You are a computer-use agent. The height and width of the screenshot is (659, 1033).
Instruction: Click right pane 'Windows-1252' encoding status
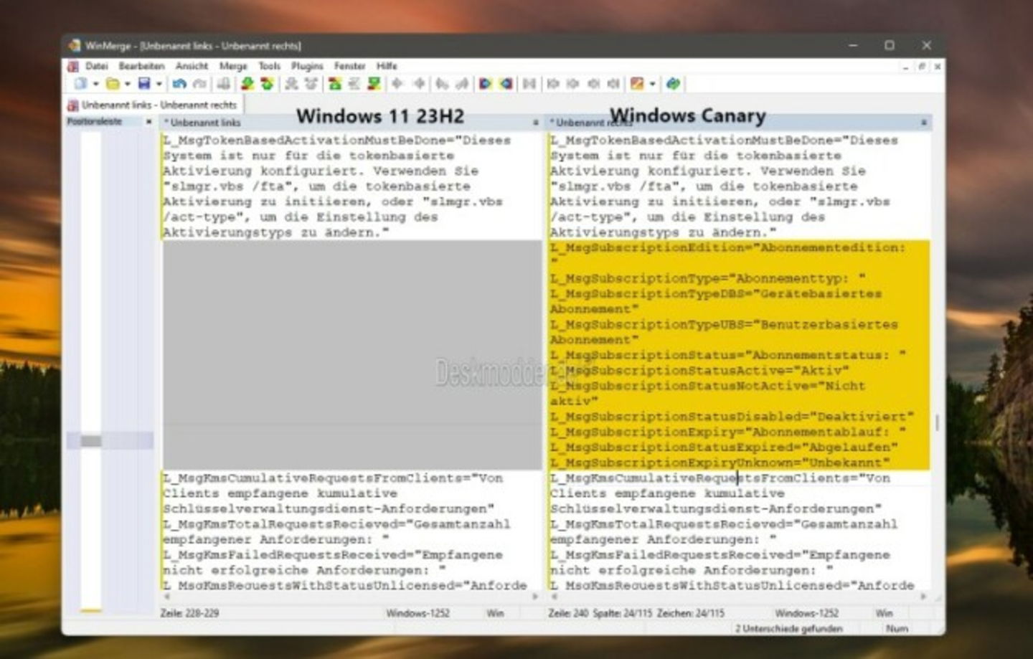click(806, 613)
